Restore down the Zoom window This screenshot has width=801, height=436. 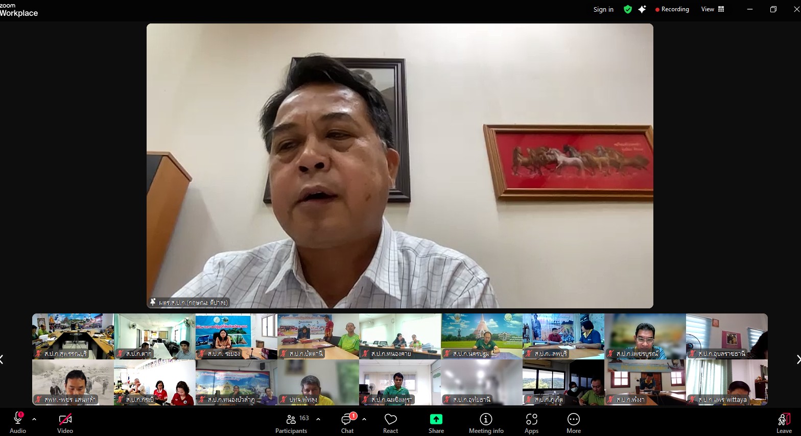point(773,9)
